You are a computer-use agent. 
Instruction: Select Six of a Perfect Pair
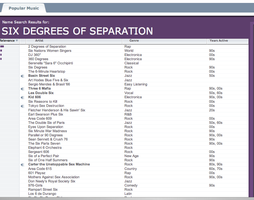point(44,156)
